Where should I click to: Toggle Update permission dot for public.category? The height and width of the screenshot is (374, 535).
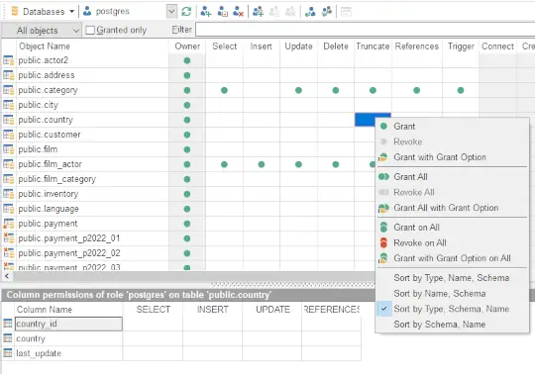click(x=298, y=90)
